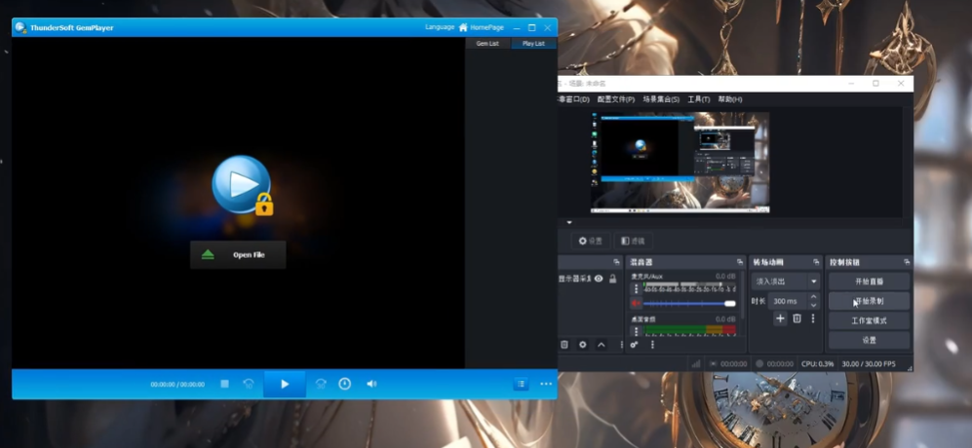Open the 工具(T) menu in OBS
The height and width of the screenshot is (448, 972).
(x=699, y=99)
